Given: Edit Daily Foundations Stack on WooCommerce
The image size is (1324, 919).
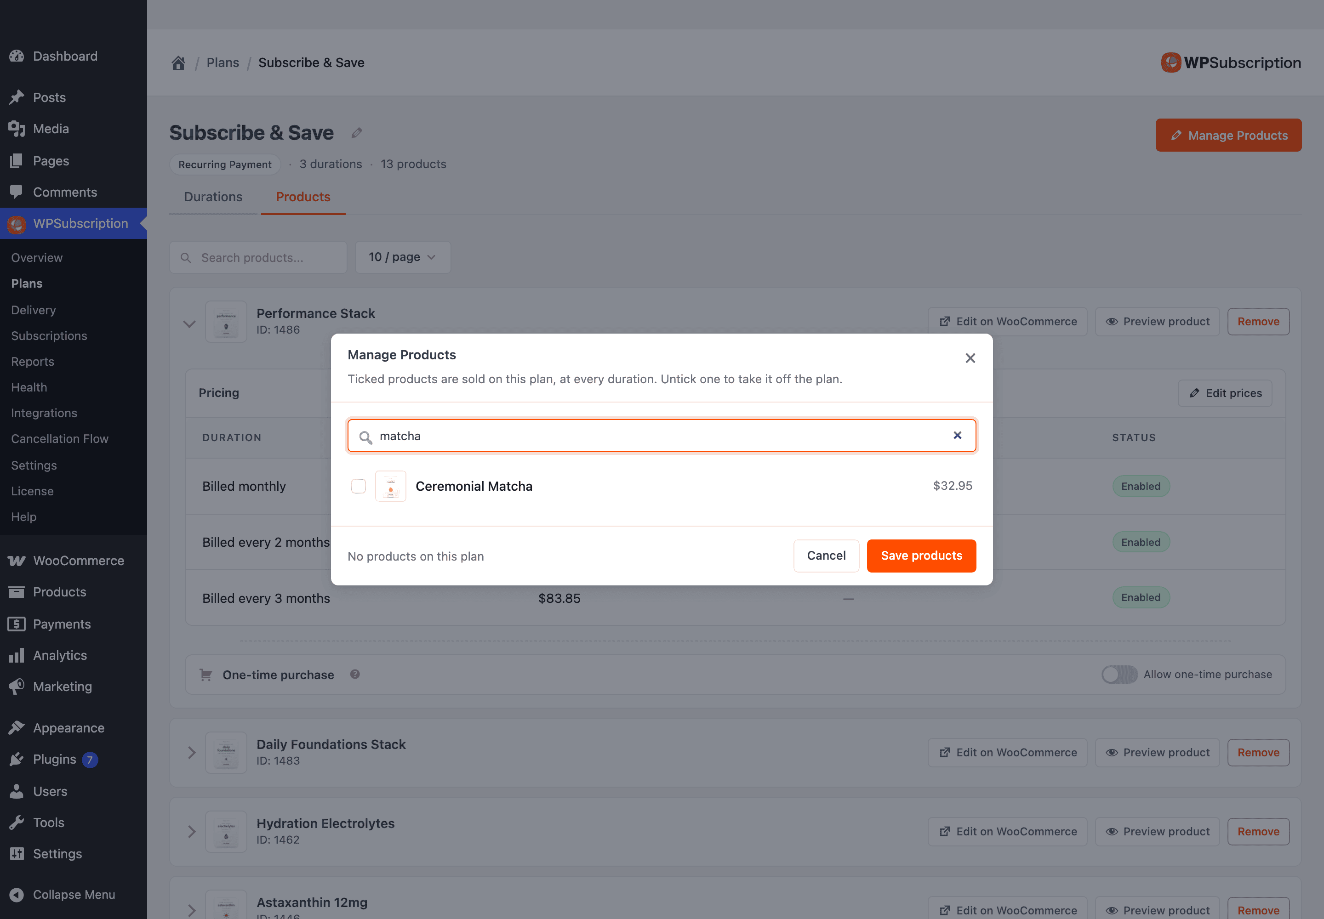Looking at the screenshot, I should click(x=1007, y=753).
